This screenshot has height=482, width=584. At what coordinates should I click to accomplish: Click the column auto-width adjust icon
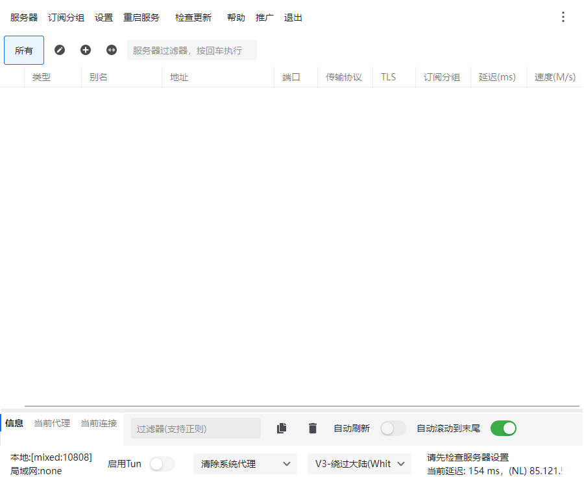(112, 50)
